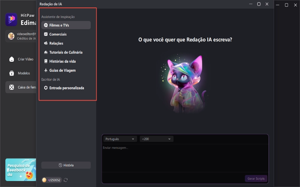Image resolution: width=300 pixels, height=187 pixels.
Task: Maximize the main Edimakor window
Action: pyautogui.click(x=286, y=5)
